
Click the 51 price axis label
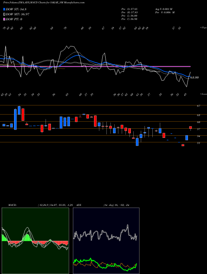(x=199, y=143)
